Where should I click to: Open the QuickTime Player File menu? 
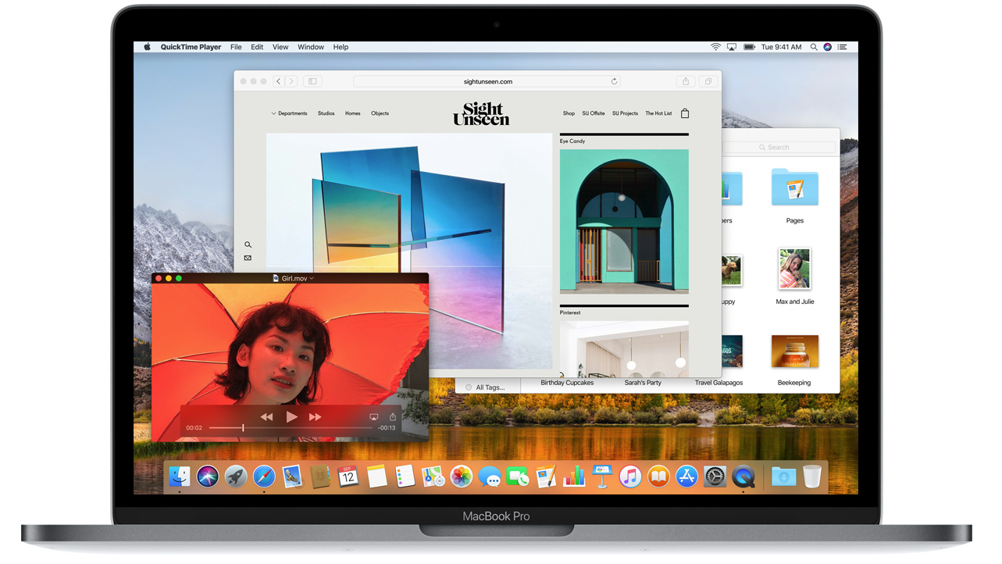pyautogui.click(x=235, y=47)
